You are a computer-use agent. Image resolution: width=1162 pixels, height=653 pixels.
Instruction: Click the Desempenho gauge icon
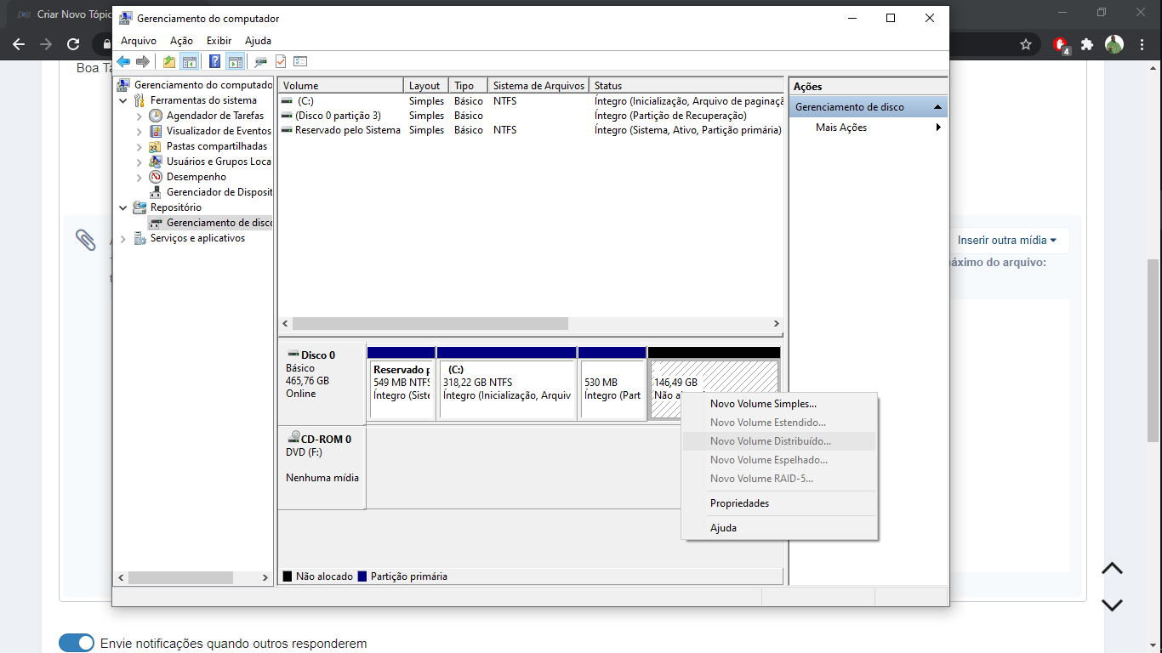click(156, 177)
